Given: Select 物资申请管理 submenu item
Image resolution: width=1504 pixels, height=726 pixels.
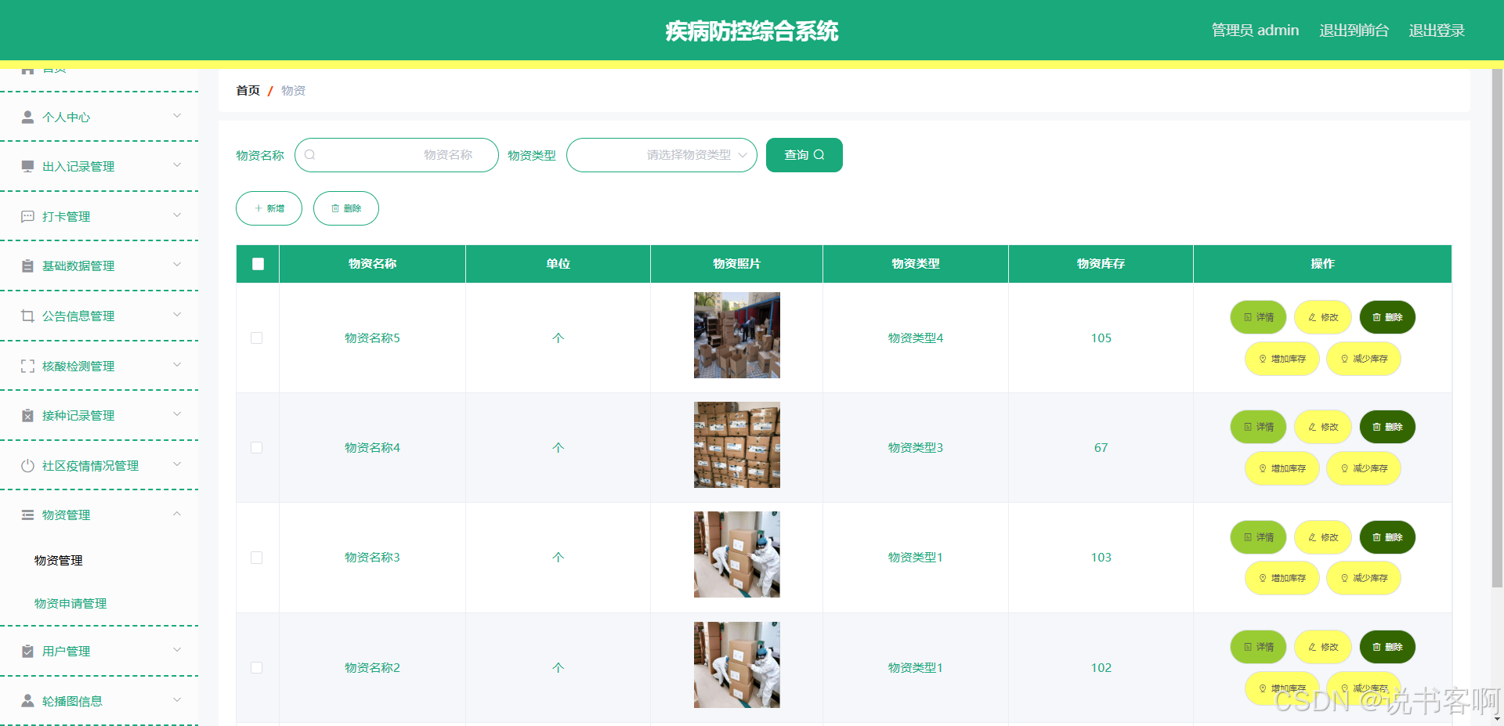Looking at the screenshot, I should [x=70, y=603].
